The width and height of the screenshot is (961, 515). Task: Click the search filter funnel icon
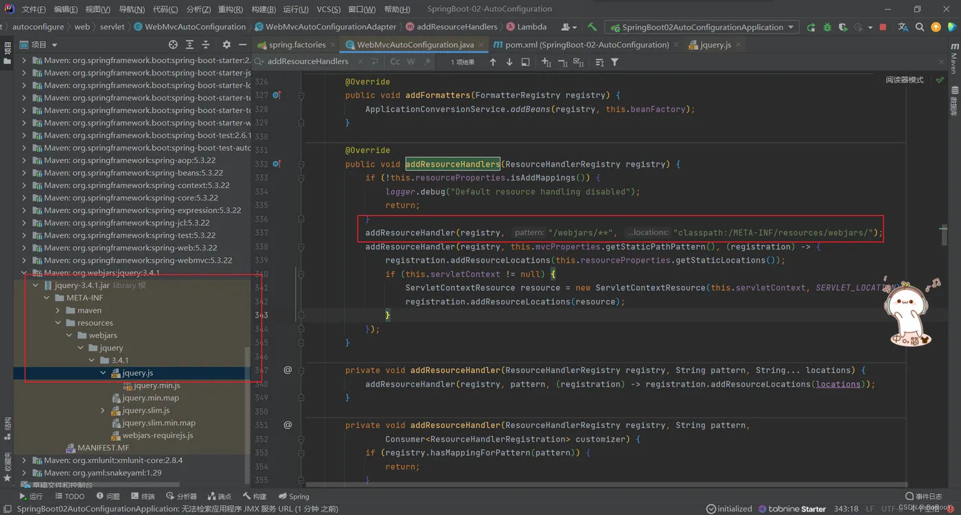click(x=614, y=62)
